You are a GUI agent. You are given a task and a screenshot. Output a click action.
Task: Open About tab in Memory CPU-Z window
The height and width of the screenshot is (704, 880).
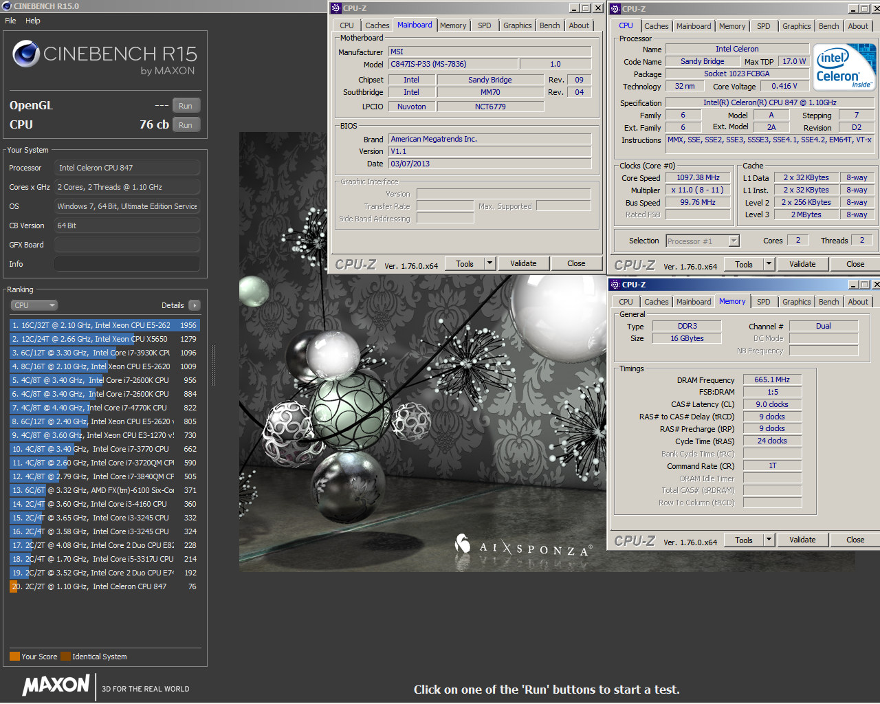(x=858, y=302)
